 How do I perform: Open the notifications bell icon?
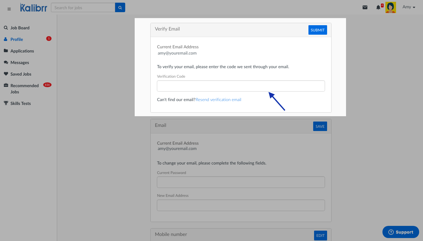click(378, 7)
